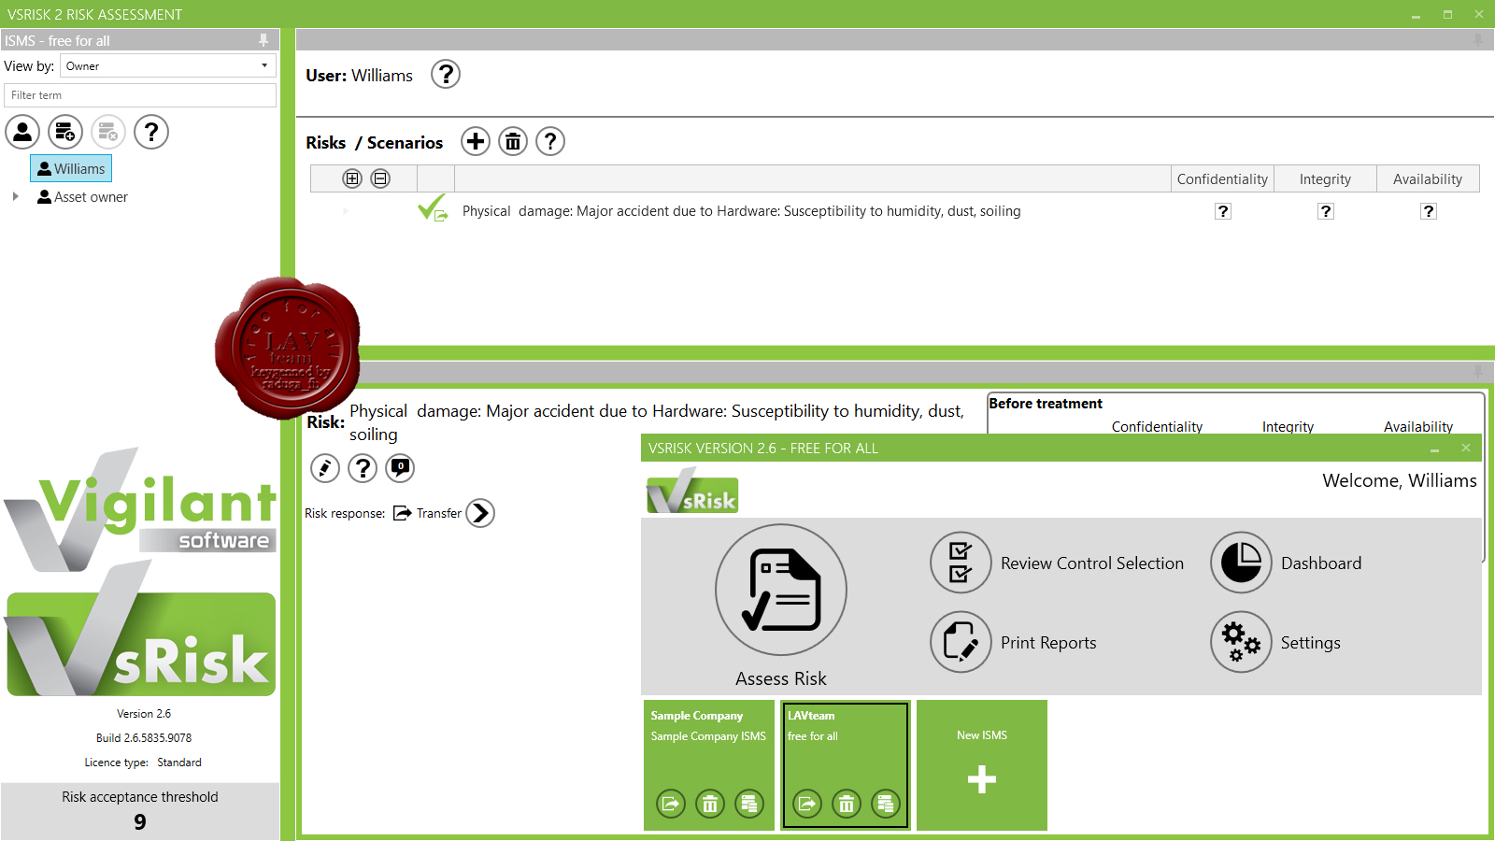Edit the risk with the pencil icon
This screenshot has width=1495, height=841.
pyautogui.click(x=325, y=467)
